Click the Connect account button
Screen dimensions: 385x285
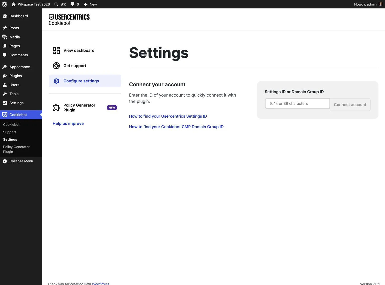(350, 104)
